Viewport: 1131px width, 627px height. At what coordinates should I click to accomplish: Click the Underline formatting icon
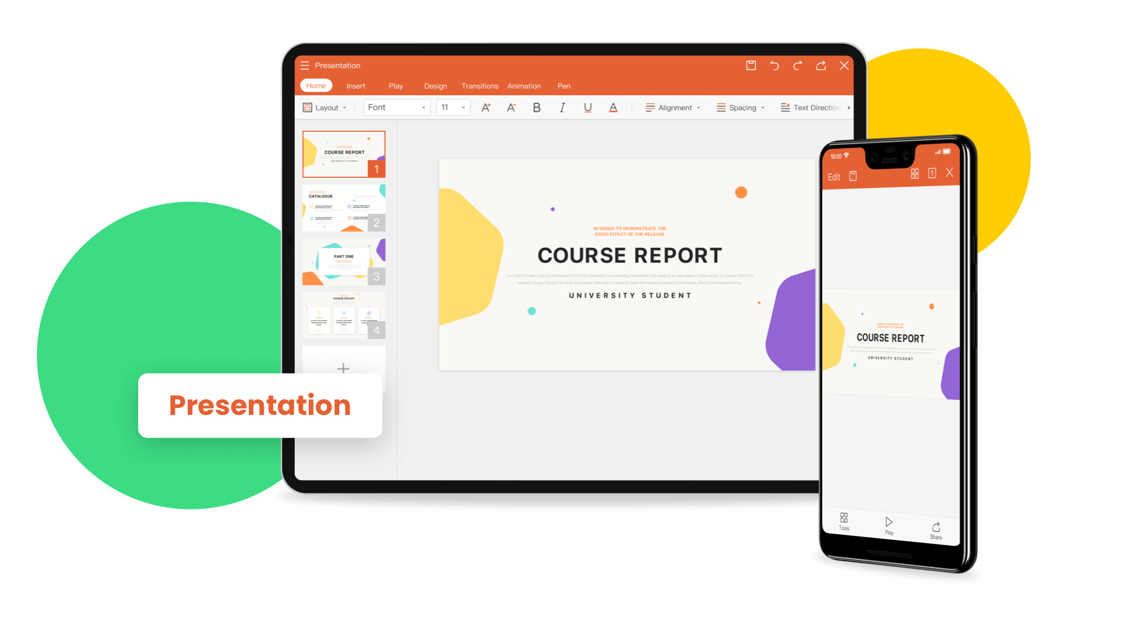click(x=587, y=107)
